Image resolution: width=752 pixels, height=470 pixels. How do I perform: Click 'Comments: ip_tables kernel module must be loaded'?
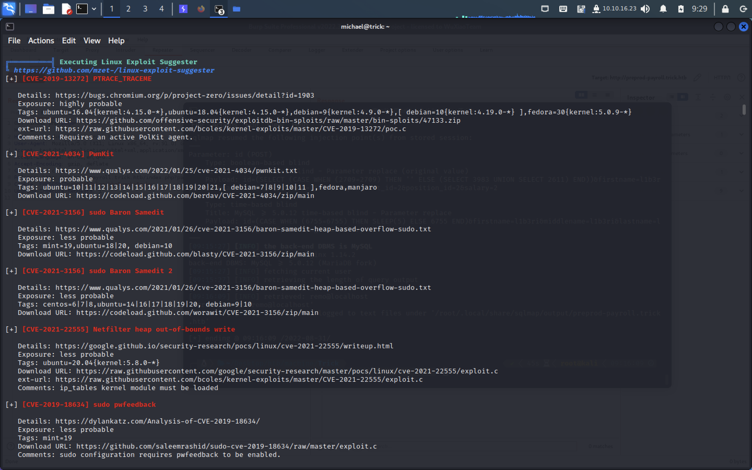(x=118, y=388)
